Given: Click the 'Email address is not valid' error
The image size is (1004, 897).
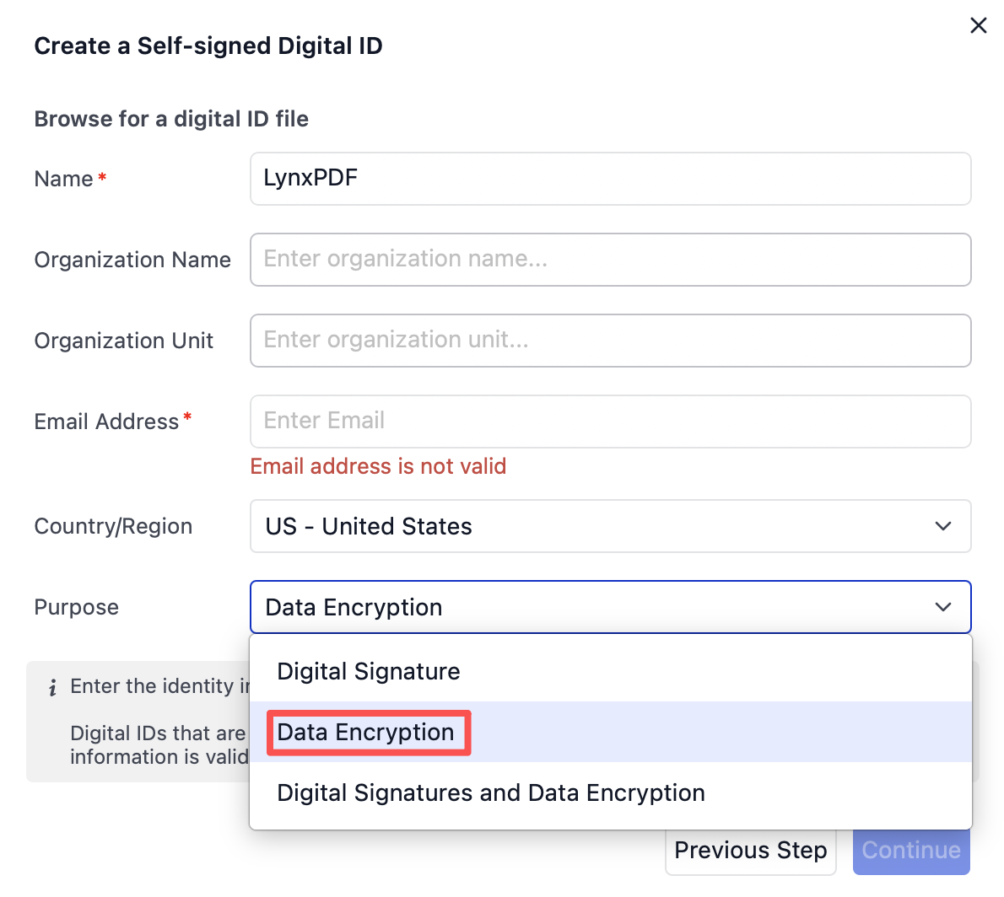Looking at the screenshot, I should pyautogui.click(x=378, y=466).
